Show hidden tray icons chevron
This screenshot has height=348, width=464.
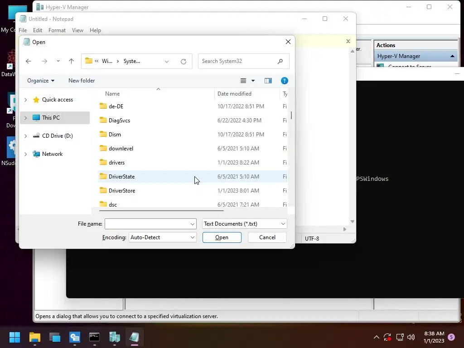377,337
